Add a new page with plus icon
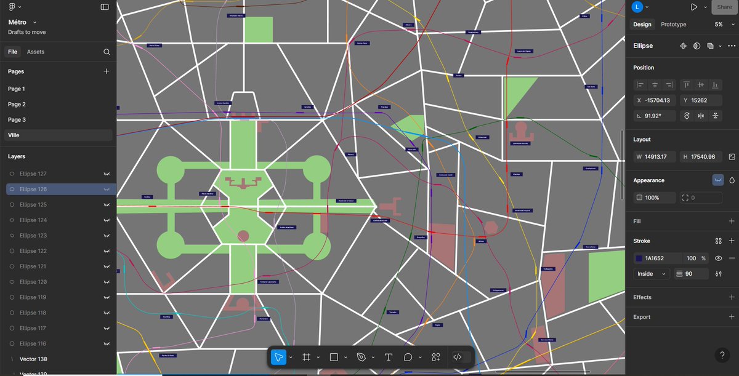 click(106, 71)
